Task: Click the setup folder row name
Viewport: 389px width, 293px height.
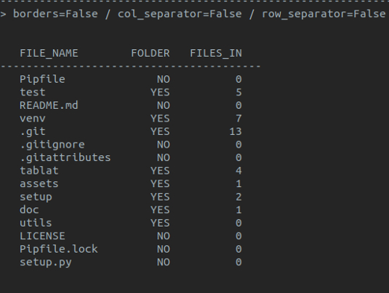Action: pyautogui.click(x=36, y=197)
